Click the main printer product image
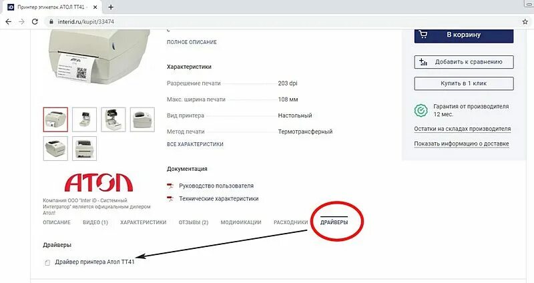This screenshot has height=283, width=534. 99,56
